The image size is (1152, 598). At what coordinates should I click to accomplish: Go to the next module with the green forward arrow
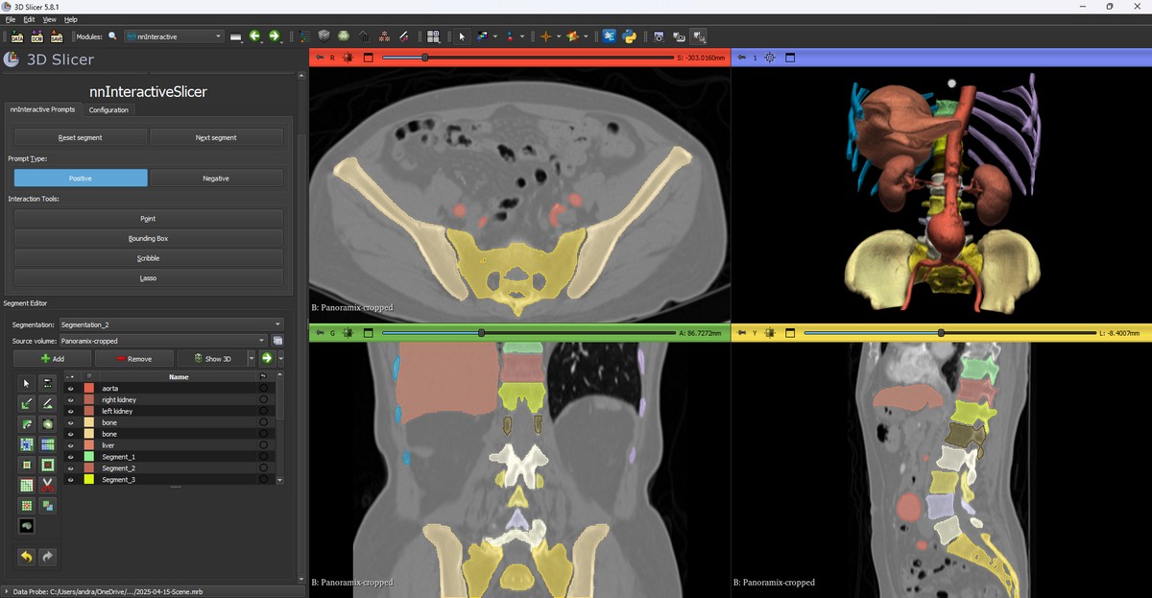(275, 36)
